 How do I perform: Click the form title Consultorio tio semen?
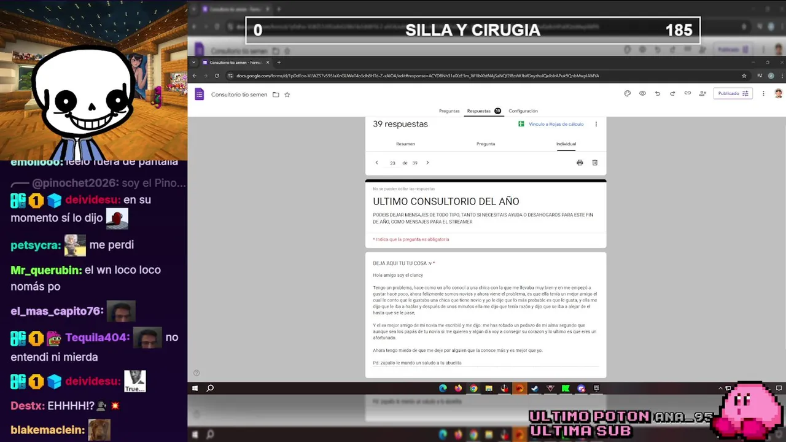pos(239,95)
